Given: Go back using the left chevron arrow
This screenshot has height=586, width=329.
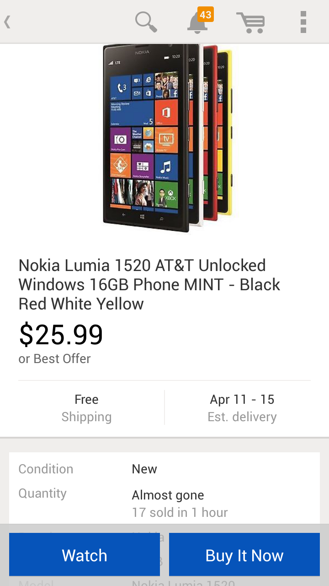Looking at the screenshot, I should pos(7,22).
